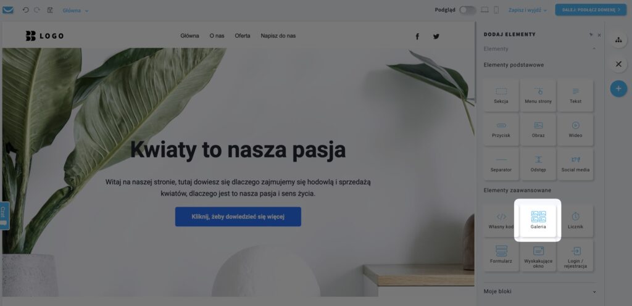Viewport: 632px width, 306px height.
Task: Click the Oferta menu item
Action: (242, 36)
